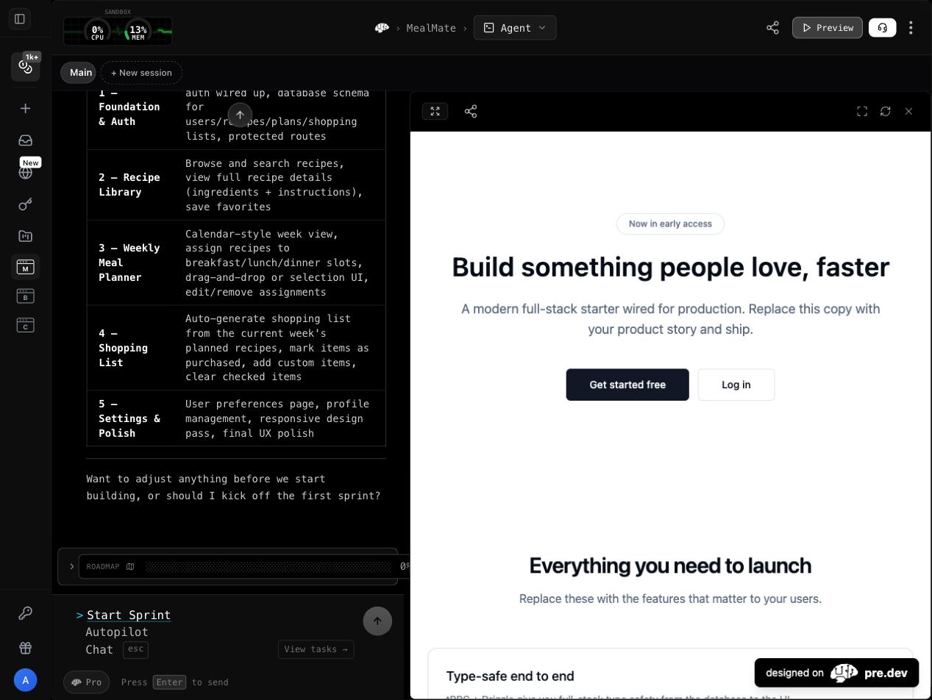
Task: Open the key icon in upper sidebar
Action: point(26,204)
